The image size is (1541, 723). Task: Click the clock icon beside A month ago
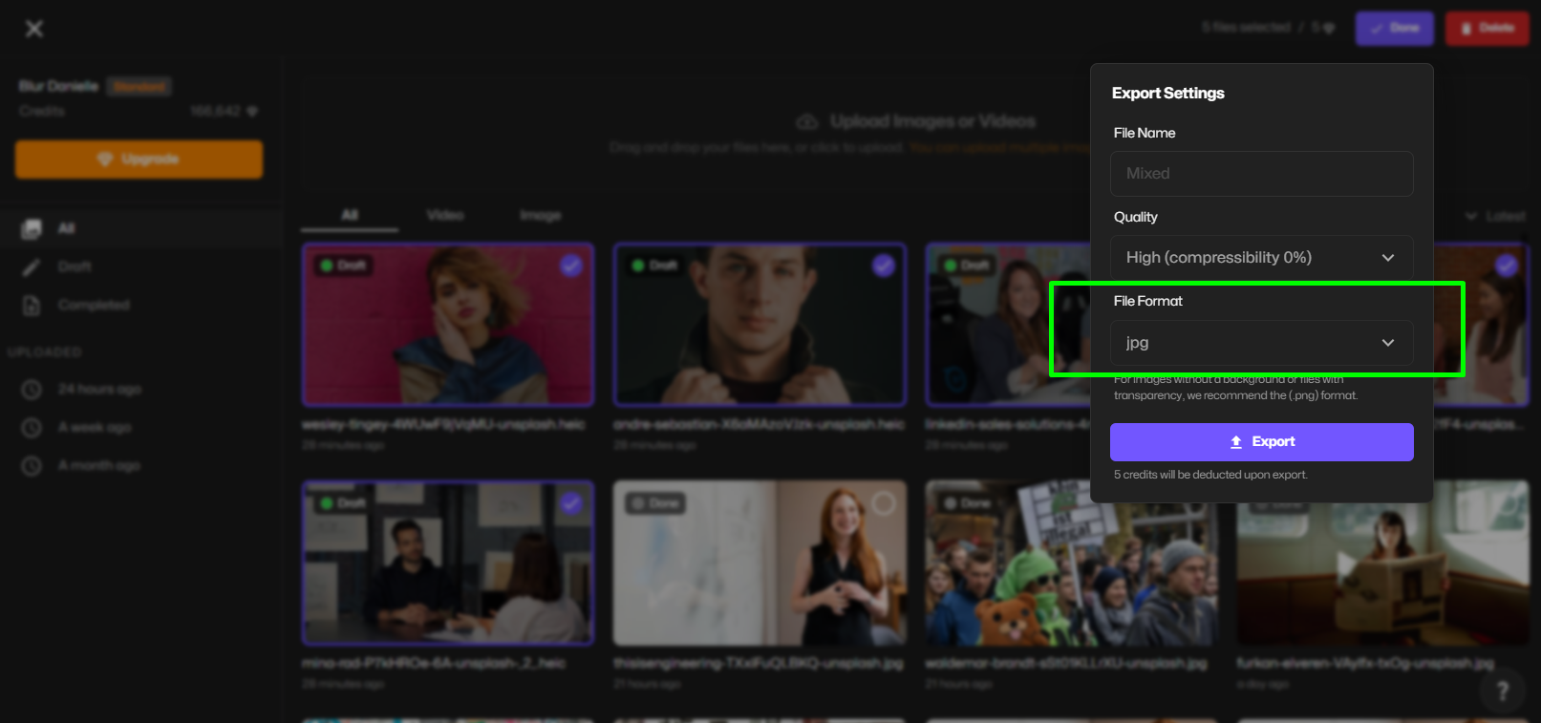pyautogui.click(x=32, y=466)
